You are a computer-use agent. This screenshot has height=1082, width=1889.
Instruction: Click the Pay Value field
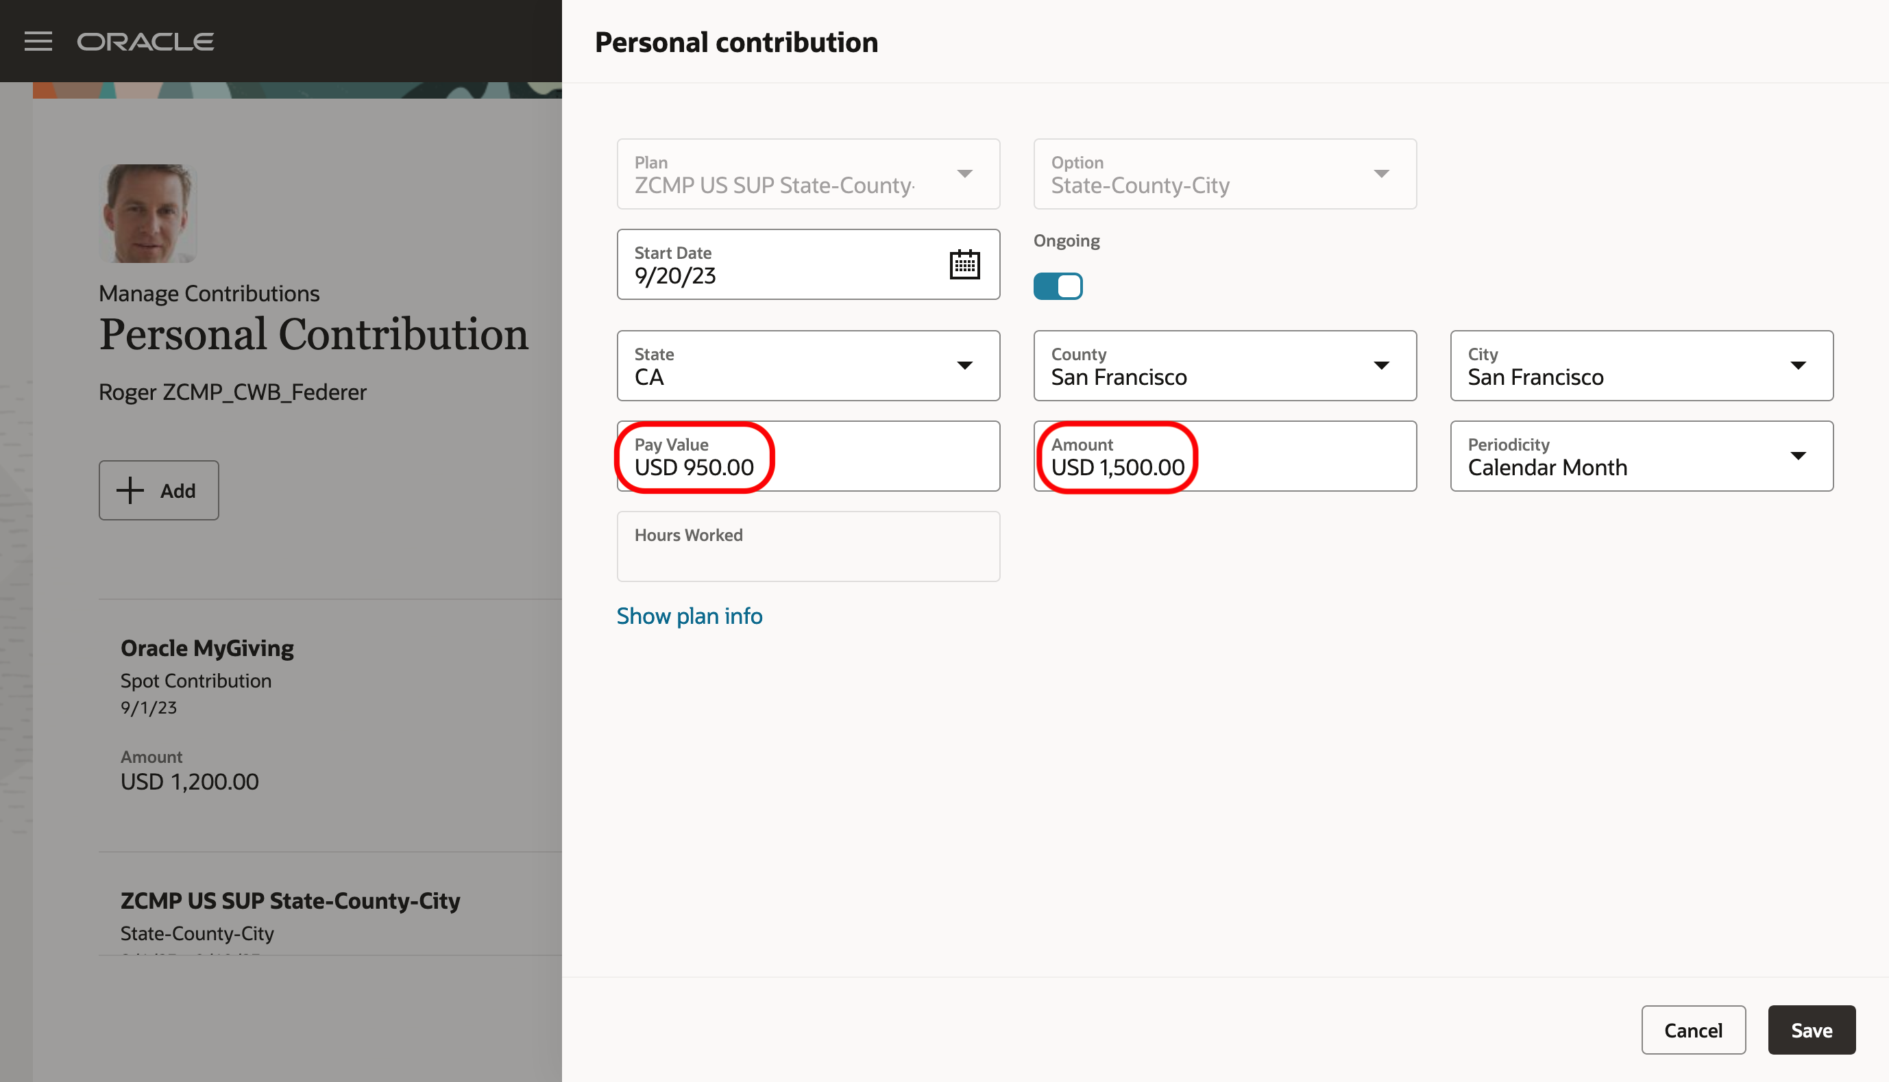(x=808, y=456)
